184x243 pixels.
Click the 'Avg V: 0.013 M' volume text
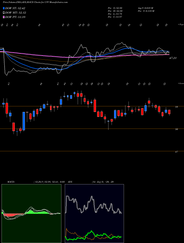pos(145,8)
